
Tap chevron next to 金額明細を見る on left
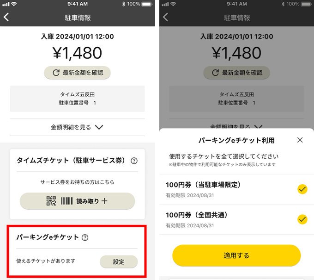(99, 127)
